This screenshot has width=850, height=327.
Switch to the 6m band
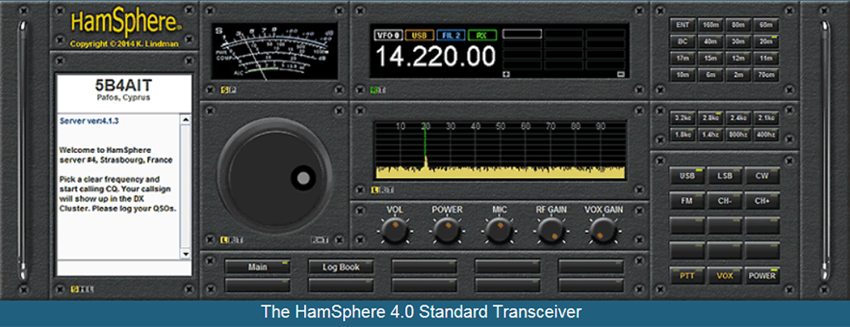[709, 76]
